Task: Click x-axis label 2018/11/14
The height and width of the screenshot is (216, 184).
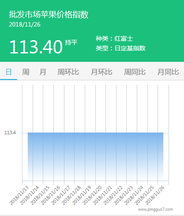Action: click(x=29, y=195)
